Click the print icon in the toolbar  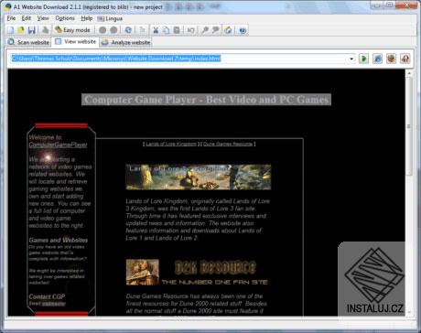[x=45, y=30]
